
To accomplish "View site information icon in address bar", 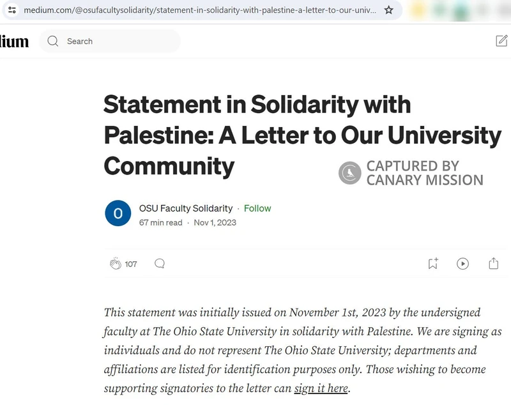I will (11, 10).
